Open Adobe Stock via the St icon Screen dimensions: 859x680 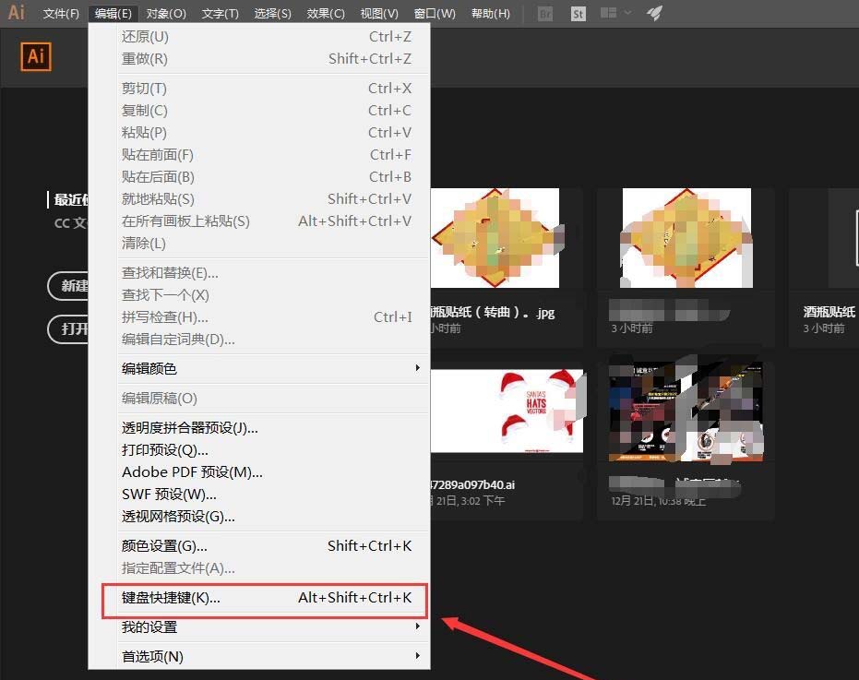point(578,14)
